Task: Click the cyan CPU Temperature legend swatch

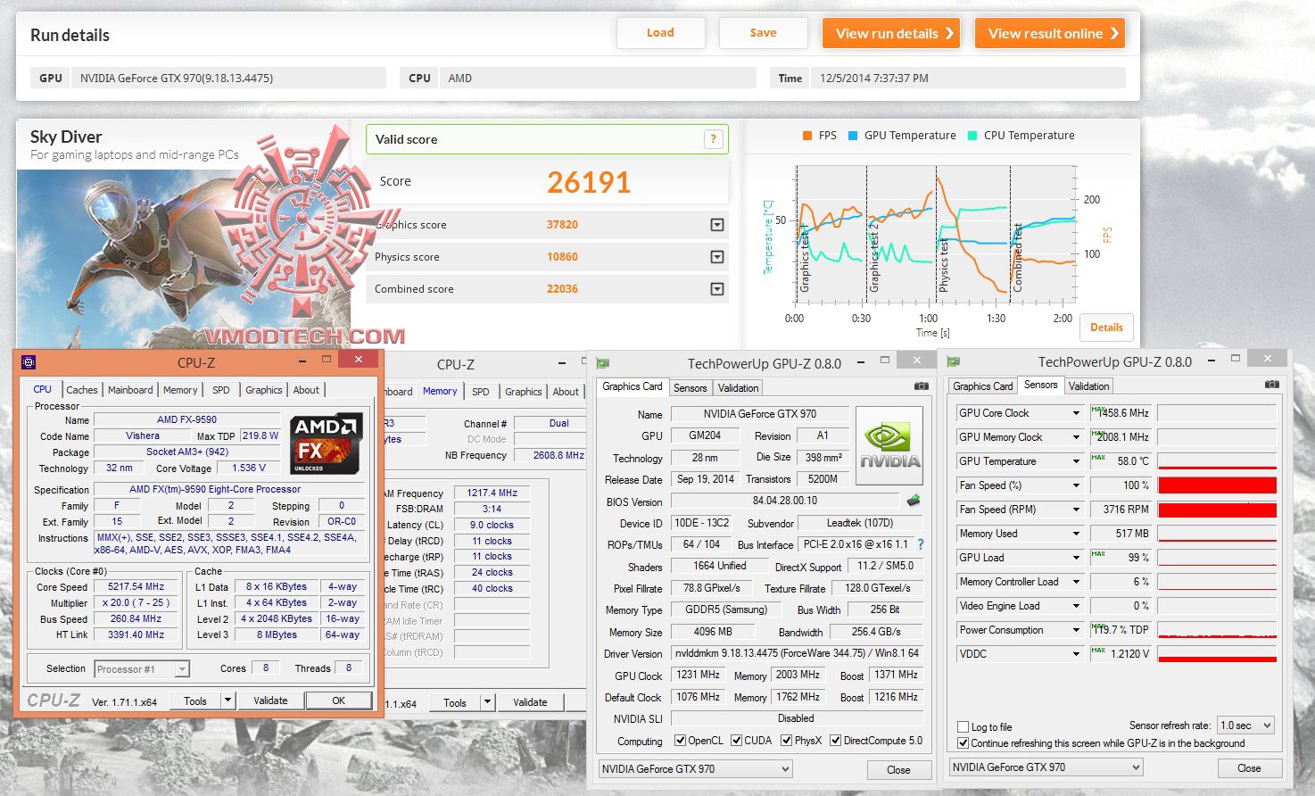Action: pos(972,136)
